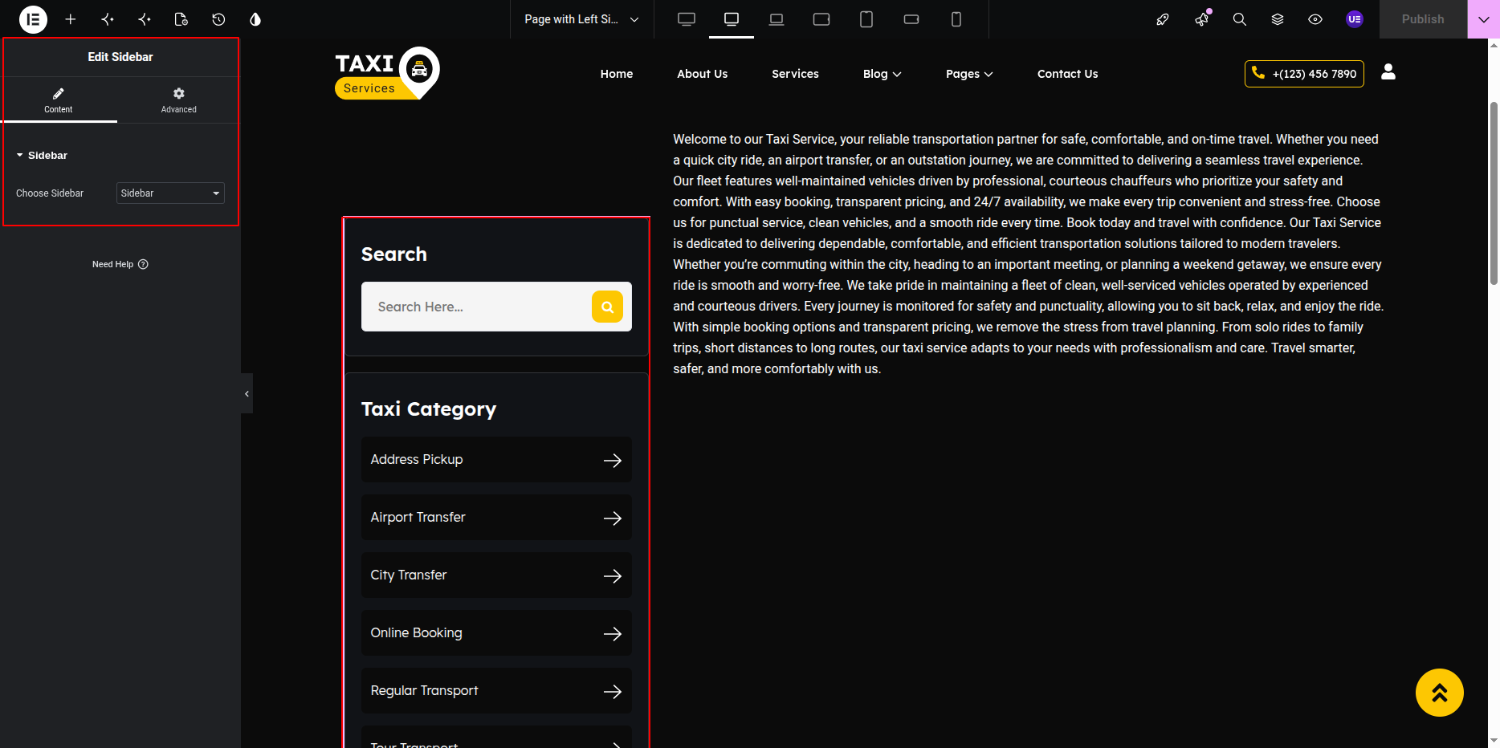
Task: Click the Add Element plus icon
Action: click(x=71, y=19)
